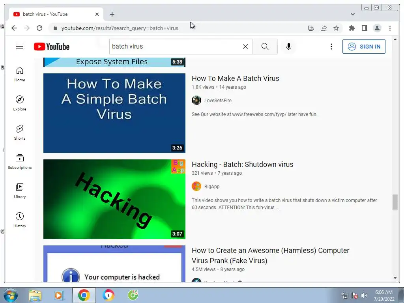404x303 pixels.
Task: Open BigApp channel name
Action: 212,187
